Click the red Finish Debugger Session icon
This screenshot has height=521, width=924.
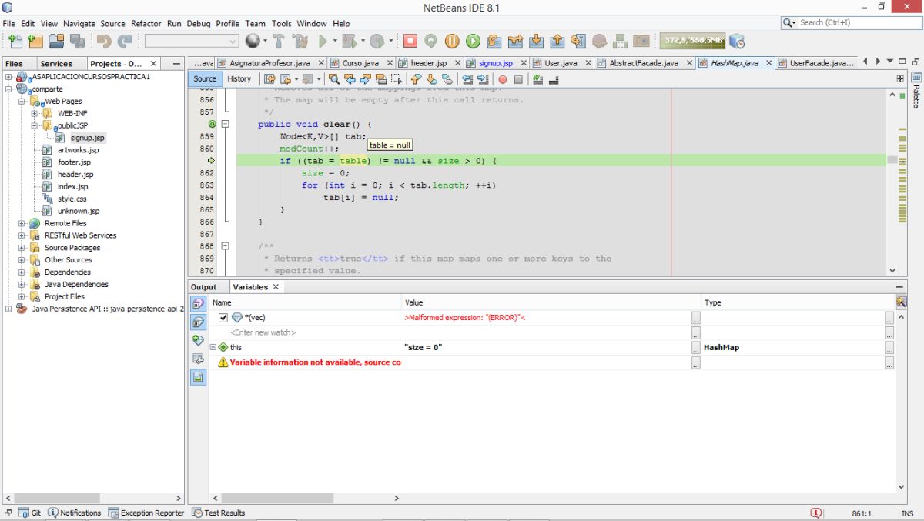coord(410,41)
